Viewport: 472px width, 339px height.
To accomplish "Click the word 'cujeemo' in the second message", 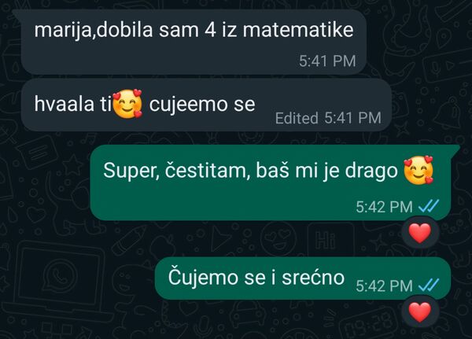I will (188, 106).
